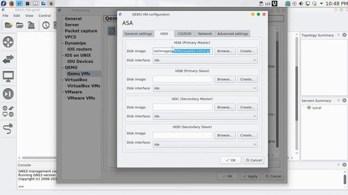
Task: Click the snapshot clock toolbar icon
Action: [x=46, y=25]
